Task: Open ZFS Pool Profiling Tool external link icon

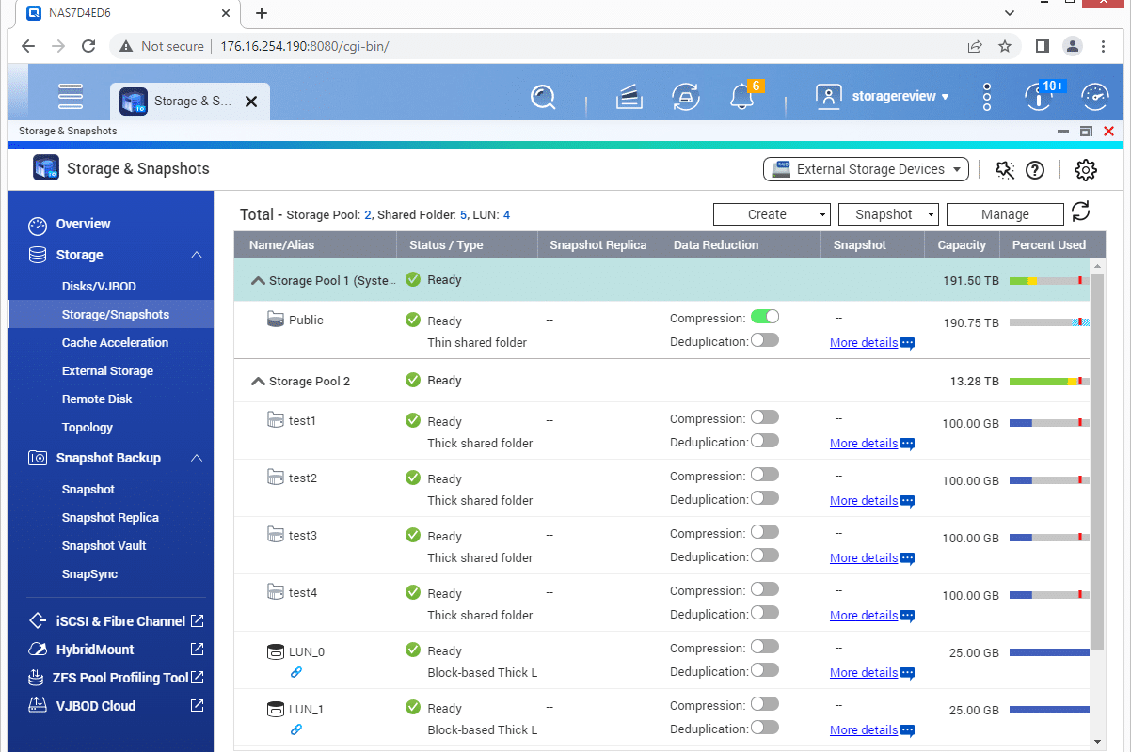Action: coord(198,678)
